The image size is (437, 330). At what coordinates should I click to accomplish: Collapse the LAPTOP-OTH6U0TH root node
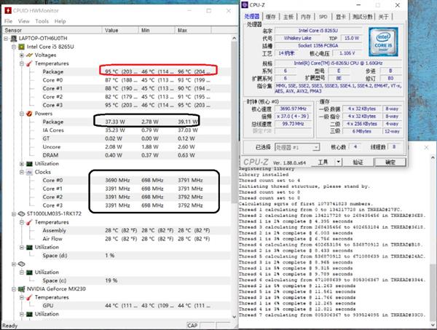[6, 39]
